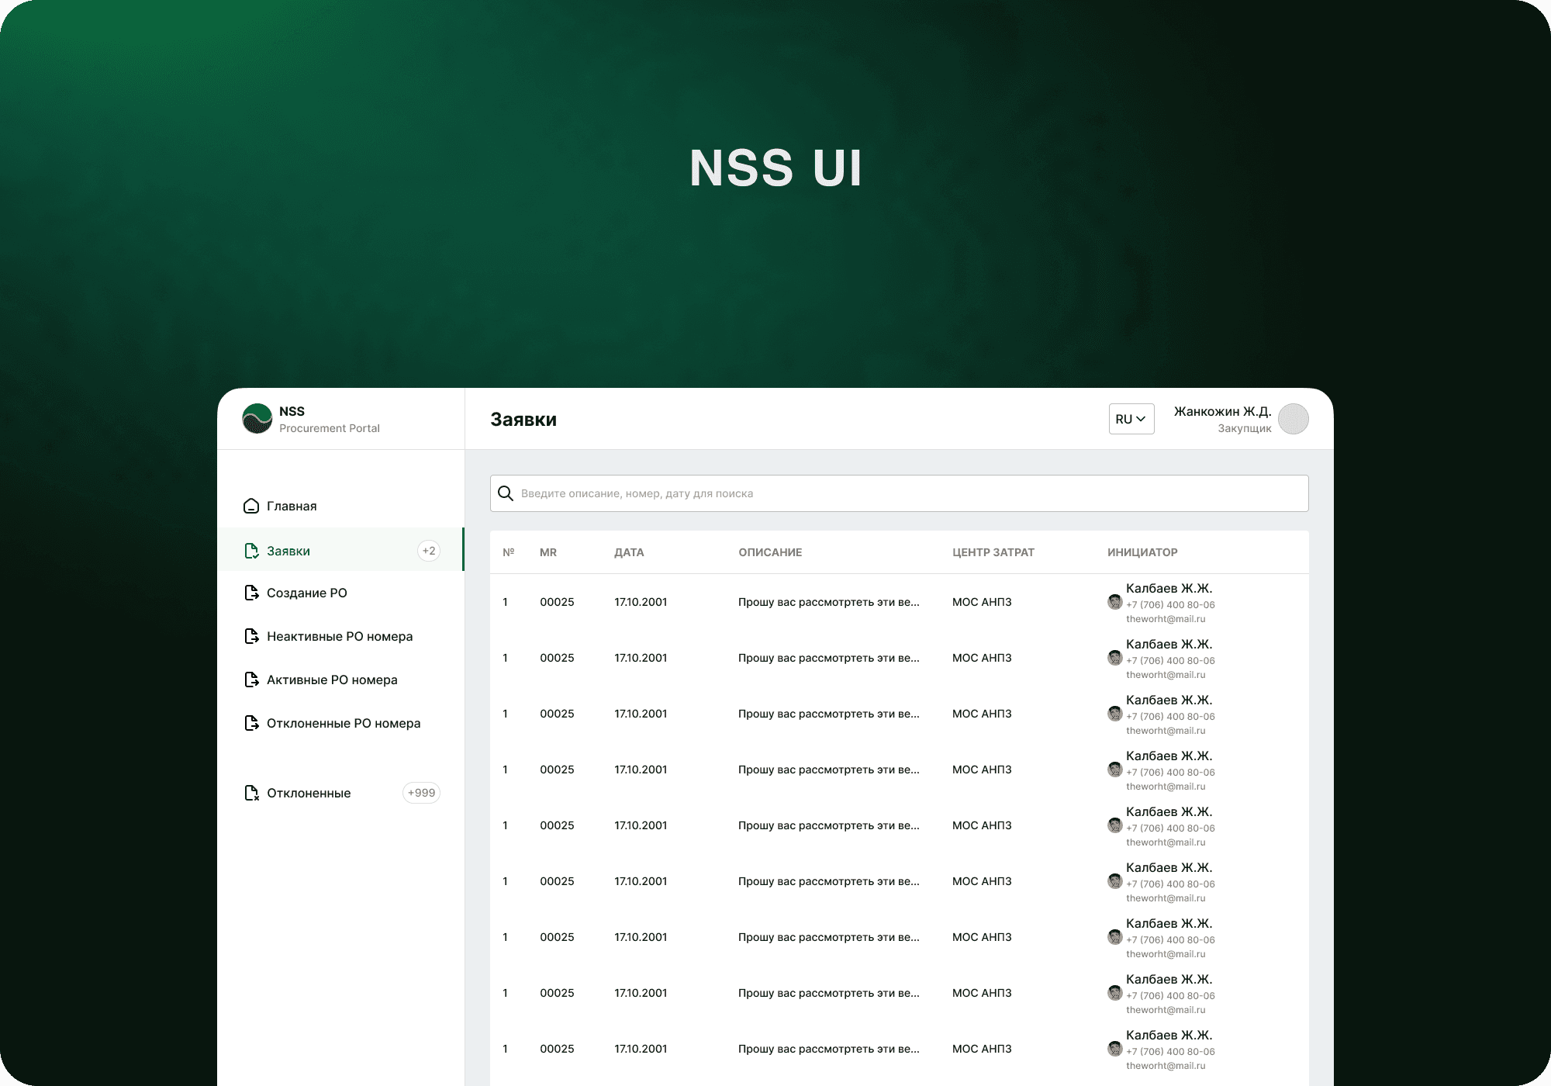Click the ЦЕНТР ЗАТРАТ column header

(x=993, y=552)
